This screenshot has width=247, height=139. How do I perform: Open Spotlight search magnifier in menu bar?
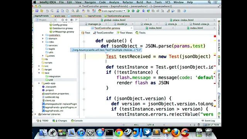point(209,2)
